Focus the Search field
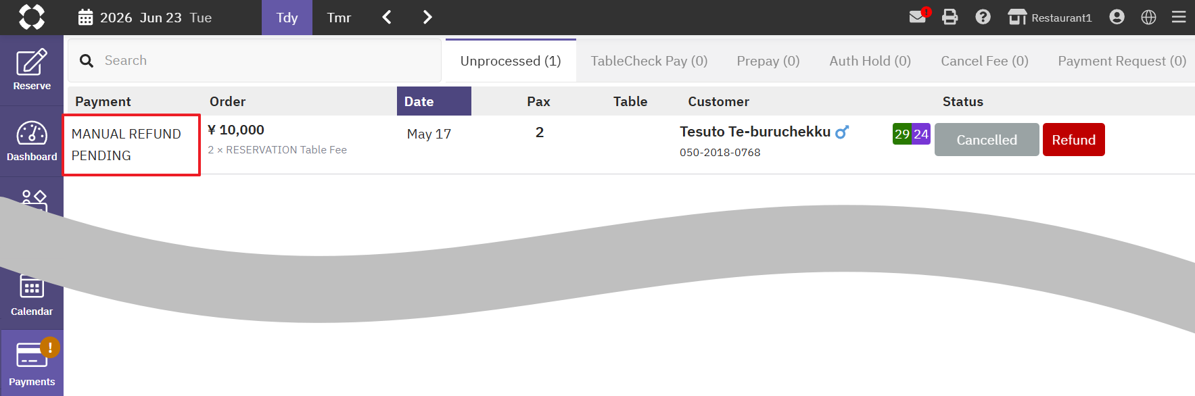Image resolution: width=1195 pixels, height=396 pixels. tap(254, 61)
